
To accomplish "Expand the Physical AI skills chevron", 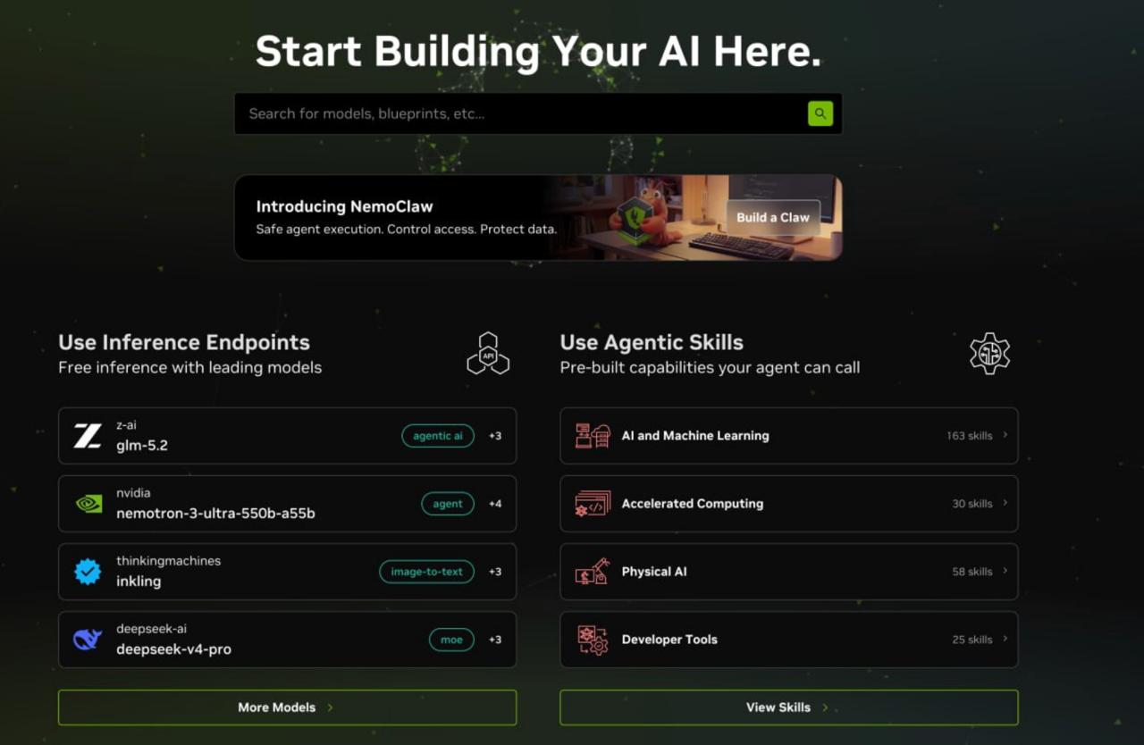I will tap(1005, 572).
